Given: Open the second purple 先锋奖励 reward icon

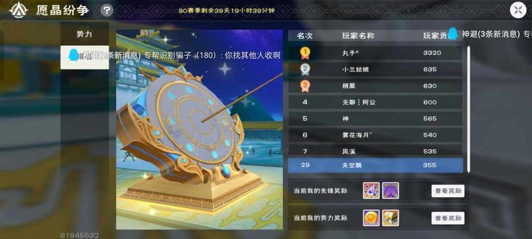Looking at the screenshot, I should (391, 191).
